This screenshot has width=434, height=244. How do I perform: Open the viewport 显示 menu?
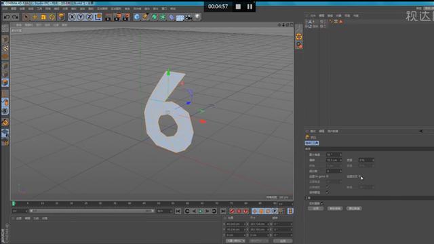(x=39, y=25)
